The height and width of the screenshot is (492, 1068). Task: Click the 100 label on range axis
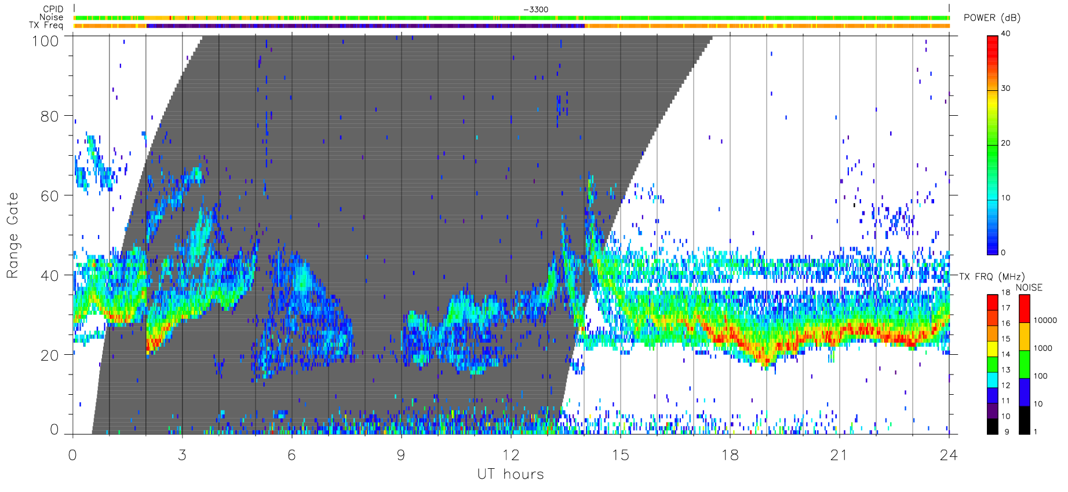(46, 41)
